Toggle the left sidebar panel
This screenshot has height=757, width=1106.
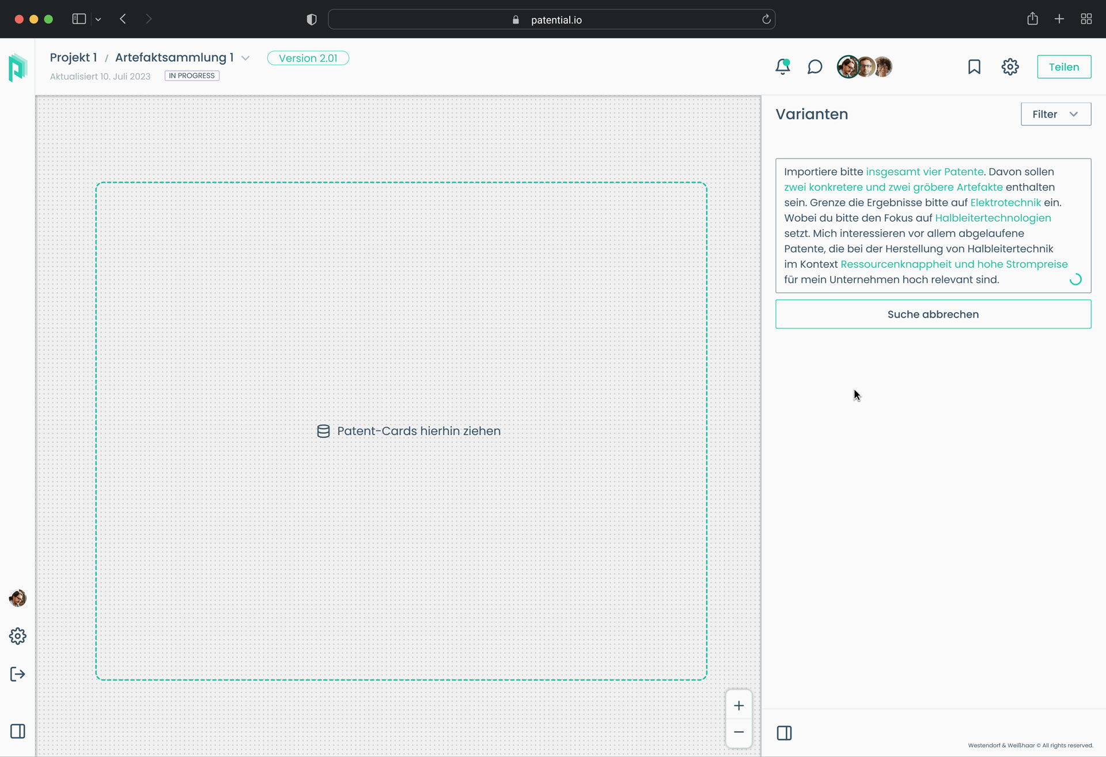point(18,731)
